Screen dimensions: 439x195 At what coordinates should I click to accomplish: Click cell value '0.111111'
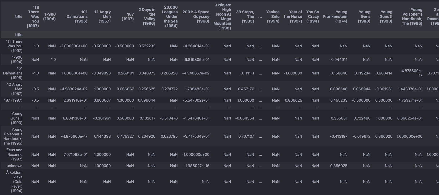[x=247, y=73]
